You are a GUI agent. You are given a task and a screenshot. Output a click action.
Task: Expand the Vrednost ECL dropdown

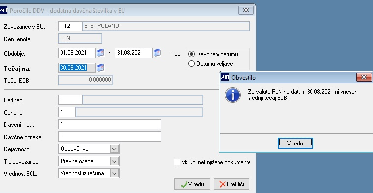point(114,173)
